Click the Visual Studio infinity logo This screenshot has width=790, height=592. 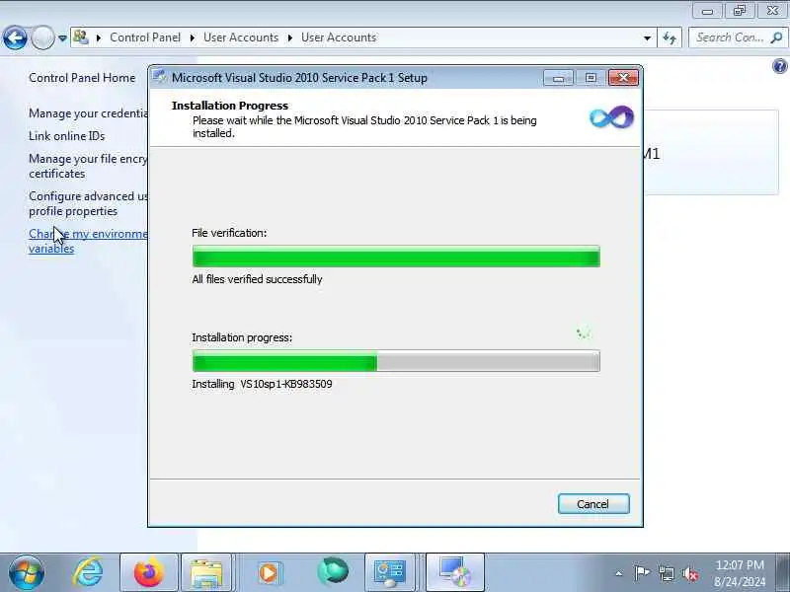(x=611, y=117)
